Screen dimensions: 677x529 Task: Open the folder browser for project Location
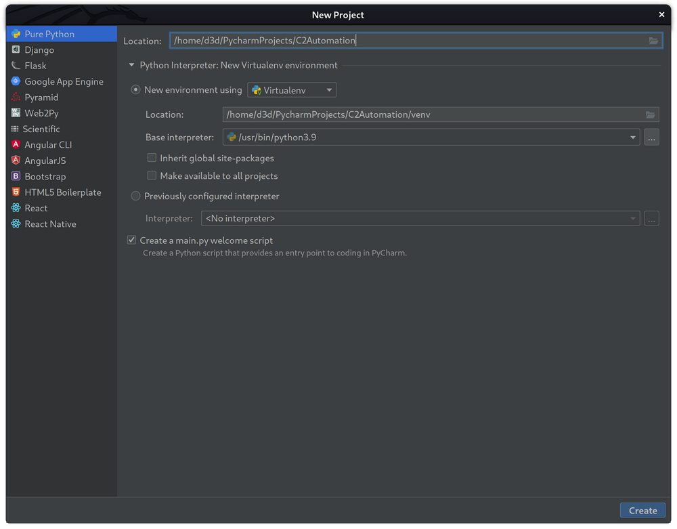point(653,41)
